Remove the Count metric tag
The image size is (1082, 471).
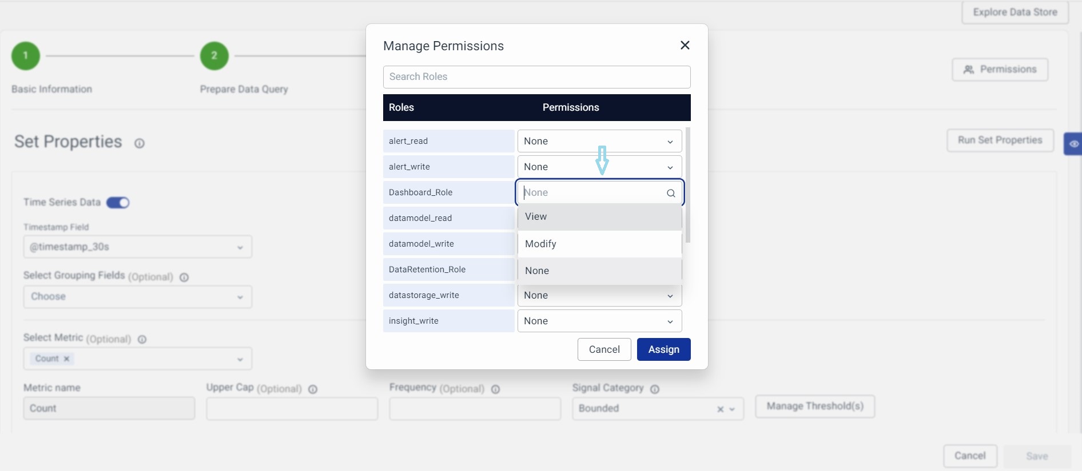click(67, 359)
